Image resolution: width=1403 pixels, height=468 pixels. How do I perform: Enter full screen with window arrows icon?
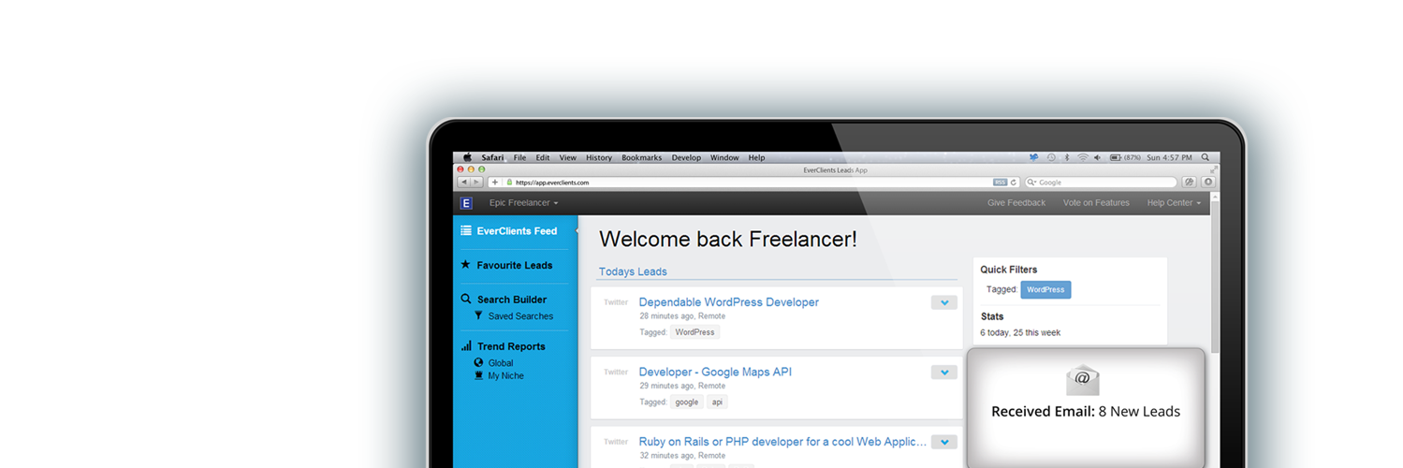[x=1214, y=169]
